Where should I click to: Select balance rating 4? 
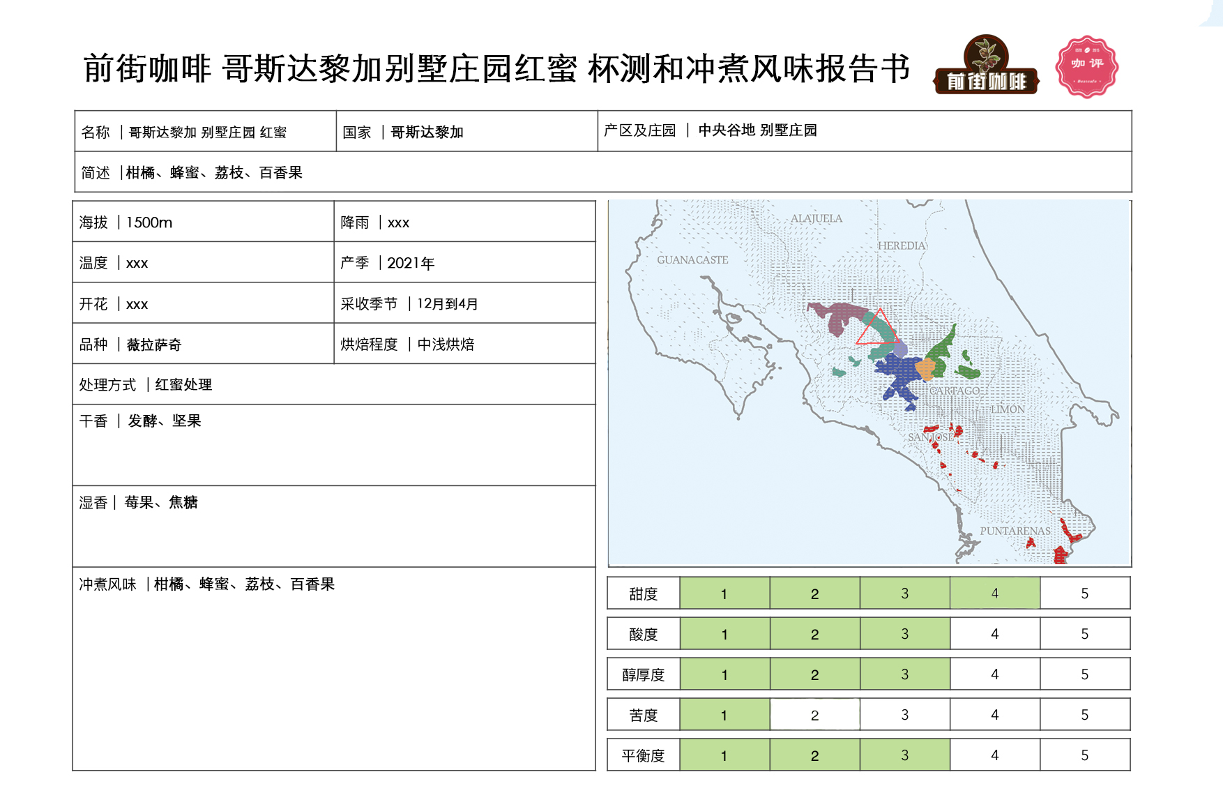[x=994, y=755]
